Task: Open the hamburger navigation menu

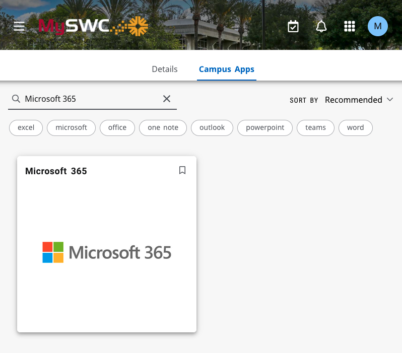Action: (19, 26)
